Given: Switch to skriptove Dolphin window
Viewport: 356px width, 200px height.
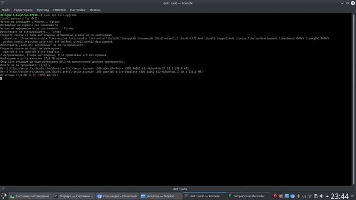Looking at the screenshot, I should click(161, 196).
